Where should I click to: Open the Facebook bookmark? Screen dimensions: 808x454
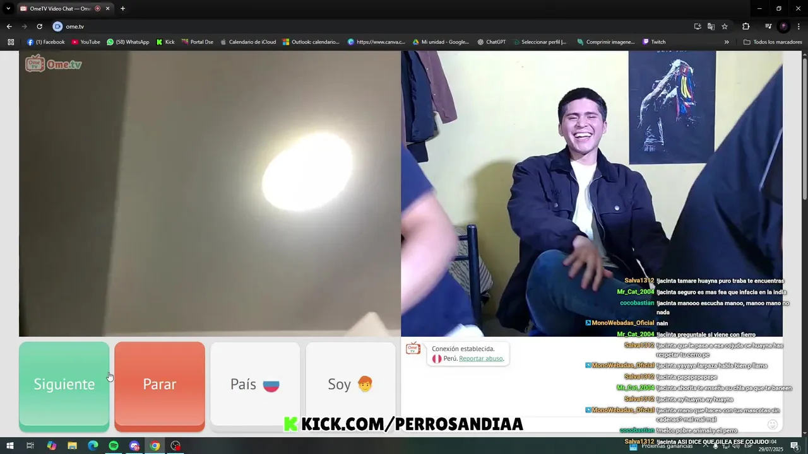45,42
